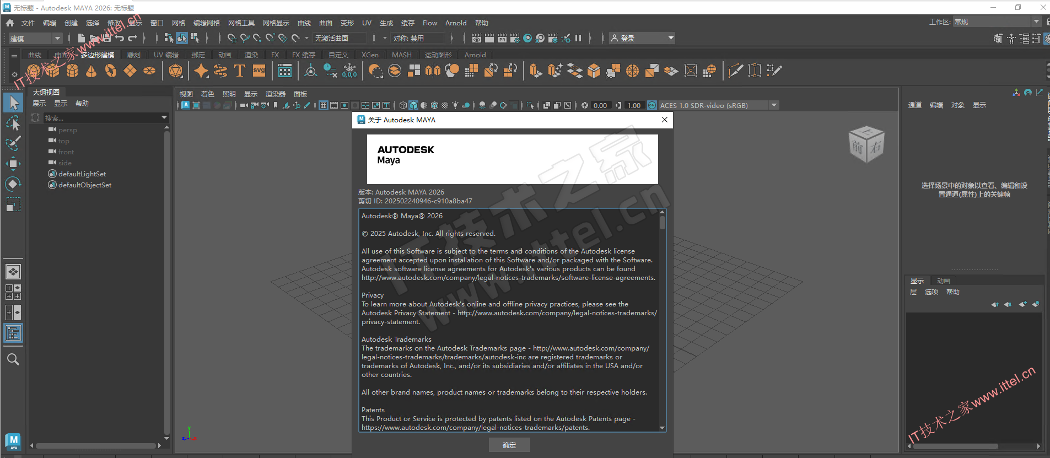Click the Undo arrow in status line
The width and height of the screenshot is (1050, 458).
120,38
